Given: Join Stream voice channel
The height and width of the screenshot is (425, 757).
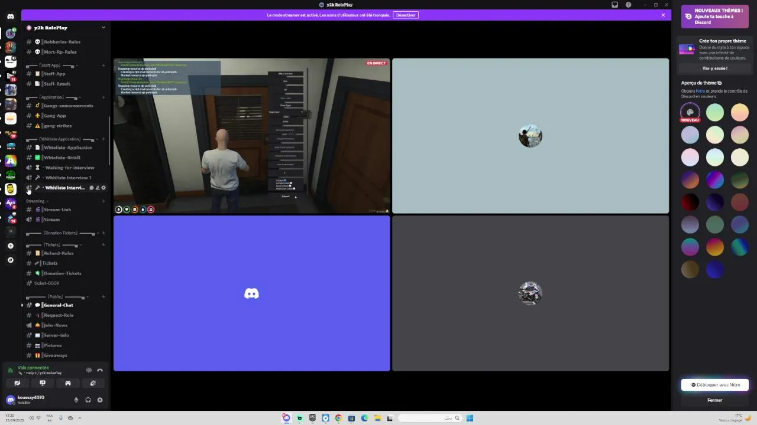Looking at the screenshot, I should pos(66,220).
